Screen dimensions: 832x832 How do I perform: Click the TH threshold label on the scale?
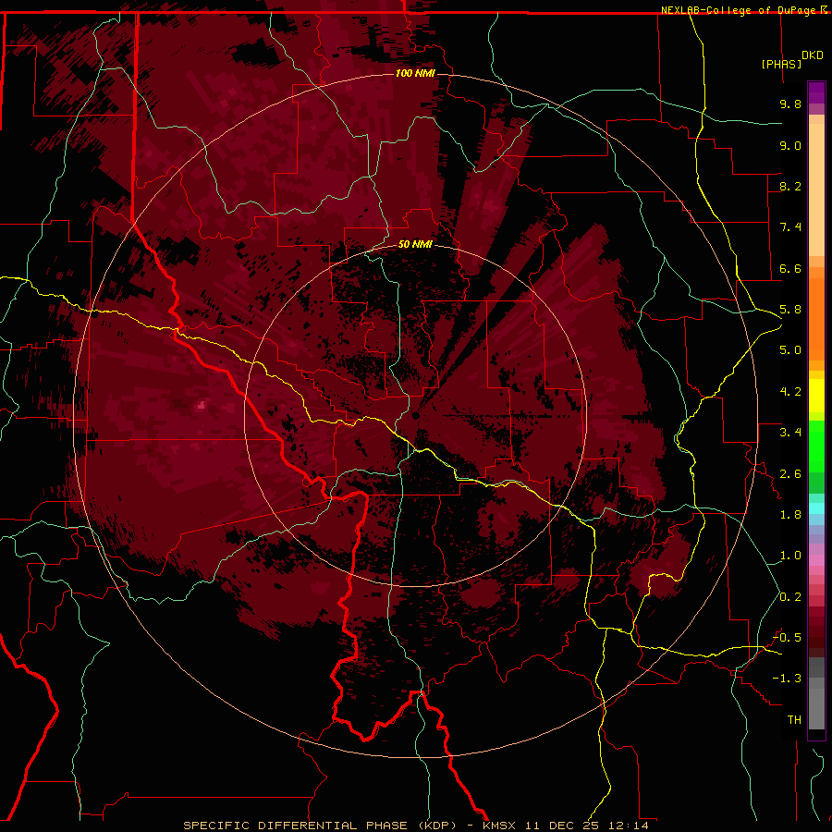pyautogui.click(x=794, y=720)
